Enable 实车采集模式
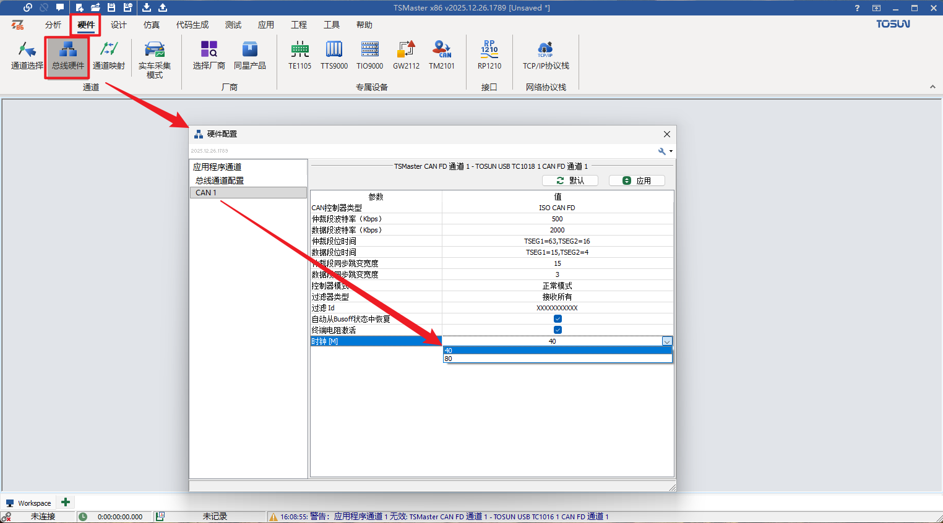The height and width of the screenshot is (523, 943). click(154, 59)
